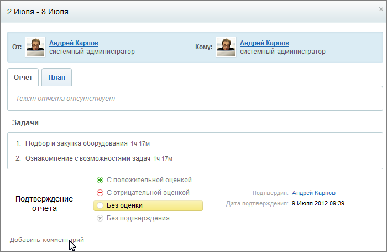
Task: Switch to the 'План' tab
Action: (x=57, y=78)
